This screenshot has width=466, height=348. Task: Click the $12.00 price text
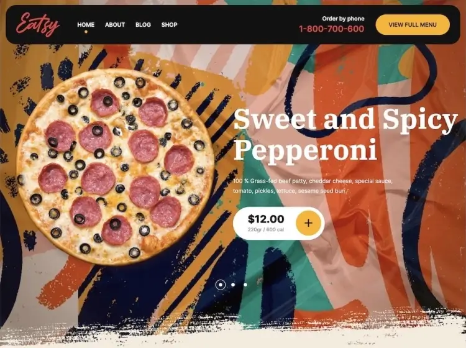click(x=266, y=219)
